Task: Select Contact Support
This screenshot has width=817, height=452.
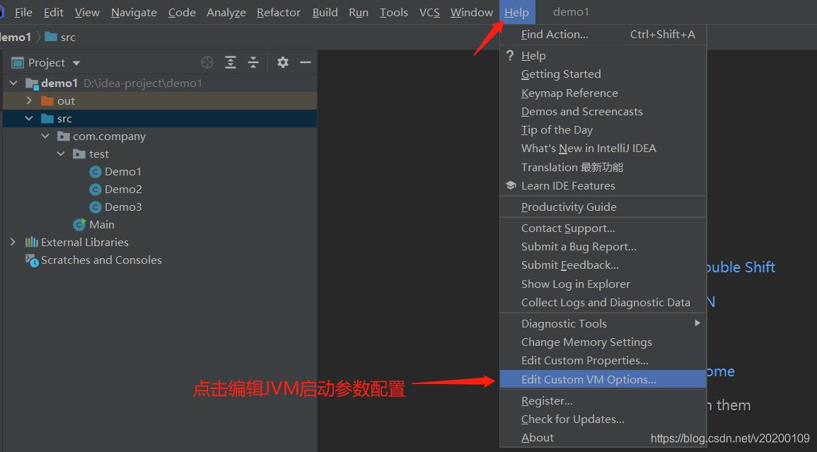Action: pyautogui.click(x=603, y=228)
